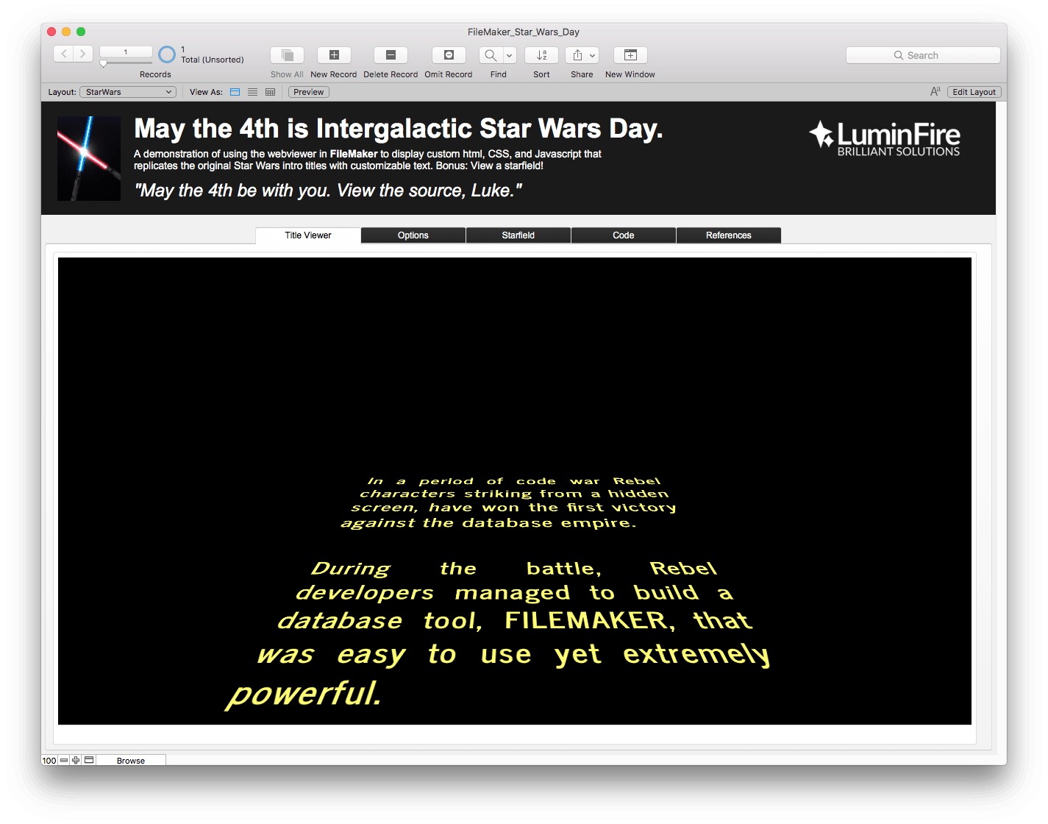Create a record with New Record icon

tap(334, 55)
